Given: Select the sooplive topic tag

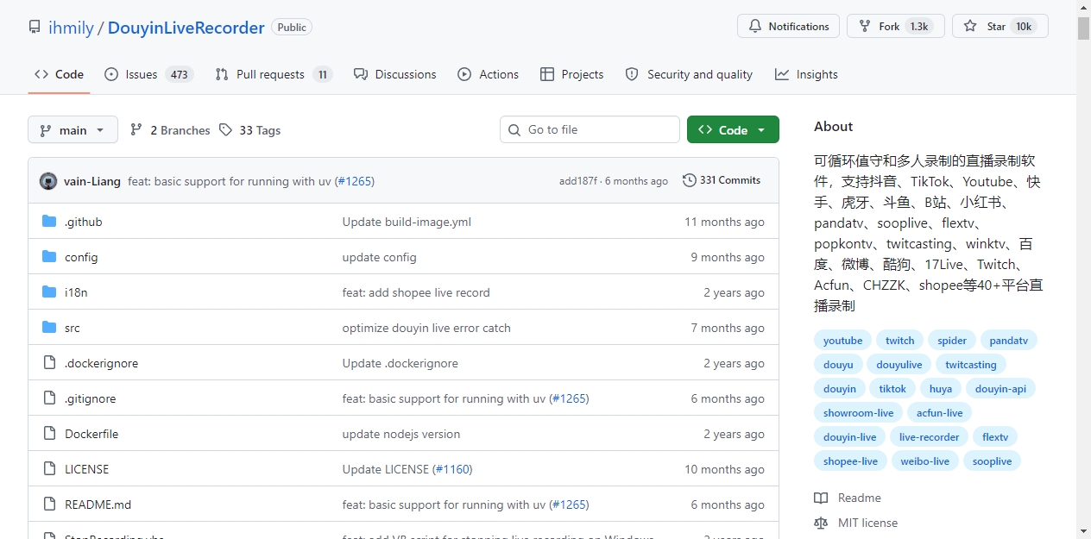Looking at the screenshot, I should [x=992, y=461].
